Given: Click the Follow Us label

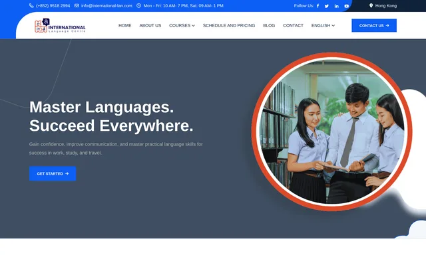Looking at the screenshot, I should (x=304, y=6).
